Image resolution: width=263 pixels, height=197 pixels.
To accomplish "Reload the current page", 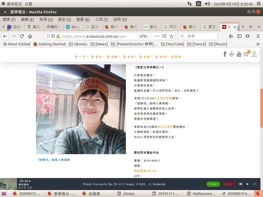I will [22, 36].
